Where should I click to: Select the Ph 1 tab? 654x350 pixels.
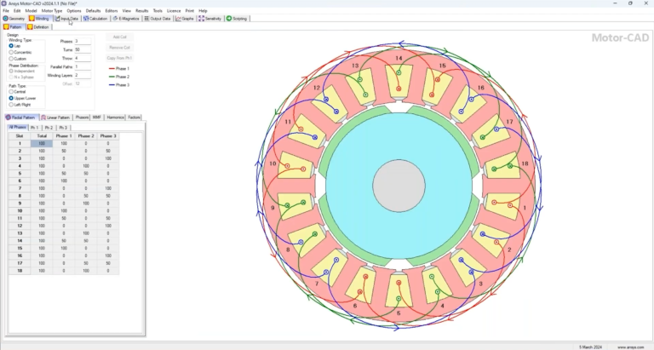pyautogui.click(x=35, y=127)
